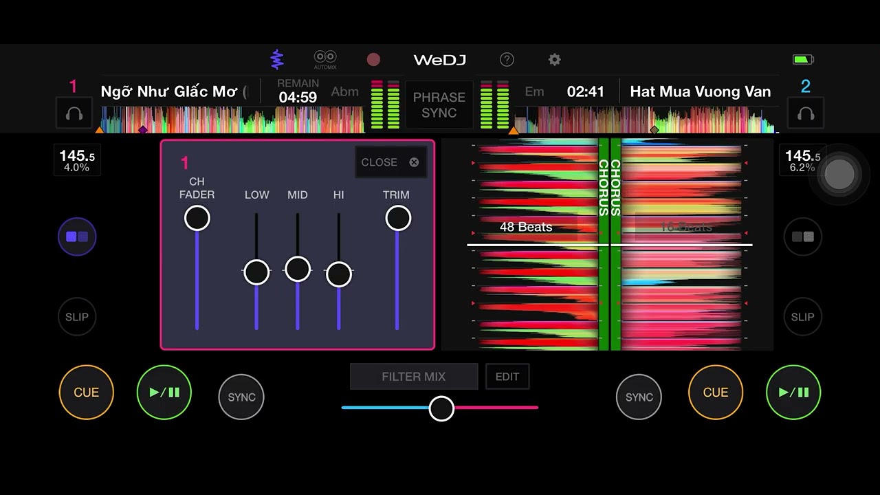
Task: Click deck 1 overview waveform
Action: coord(232,120)
